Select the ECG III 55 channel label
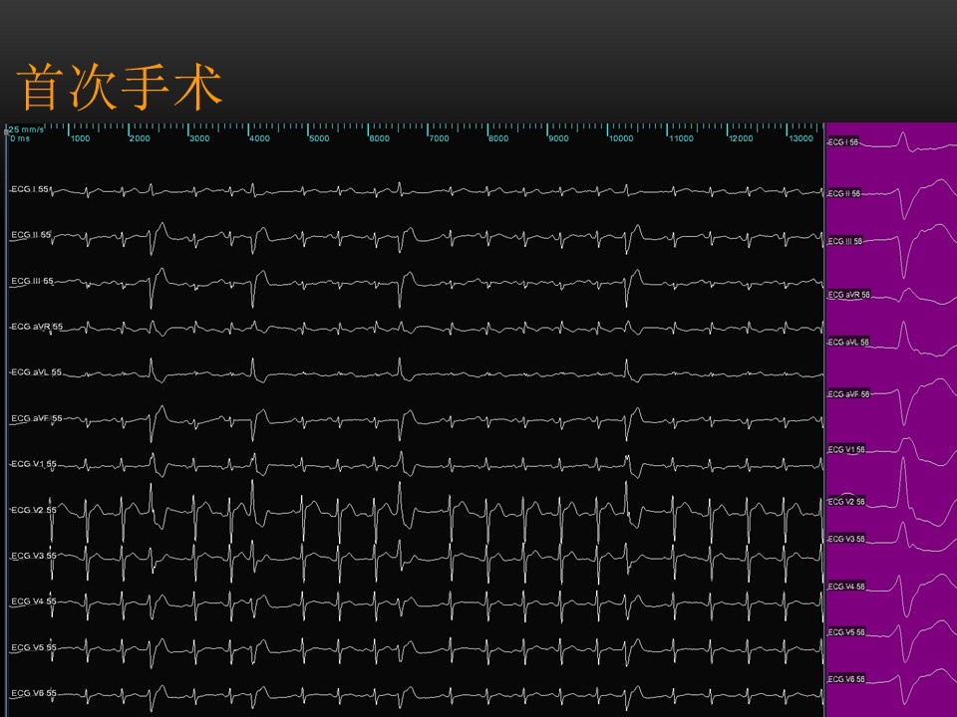 coord(32,281)
